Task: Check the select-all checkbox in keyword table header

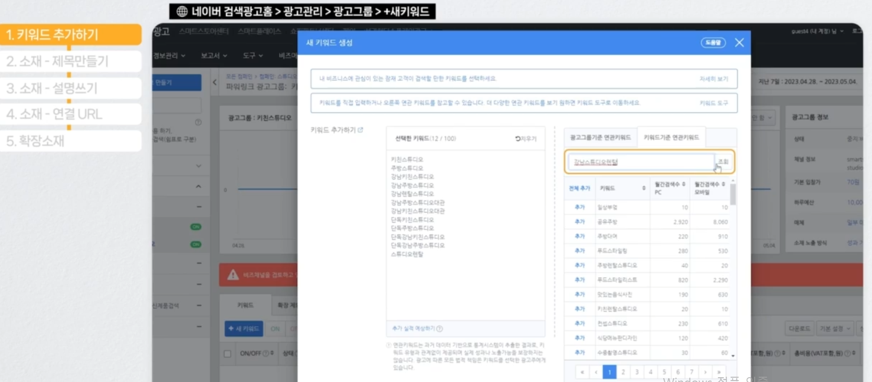Action: (x=228, y=354)
